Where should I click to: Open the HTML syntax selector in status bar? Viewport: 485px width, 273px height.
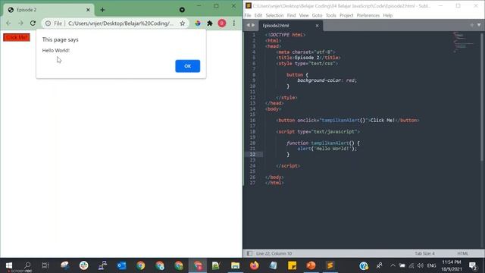[462, 253]
